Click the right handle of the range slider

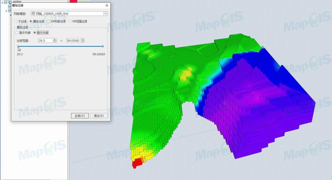pyautogui.click(x=103, y=46)
